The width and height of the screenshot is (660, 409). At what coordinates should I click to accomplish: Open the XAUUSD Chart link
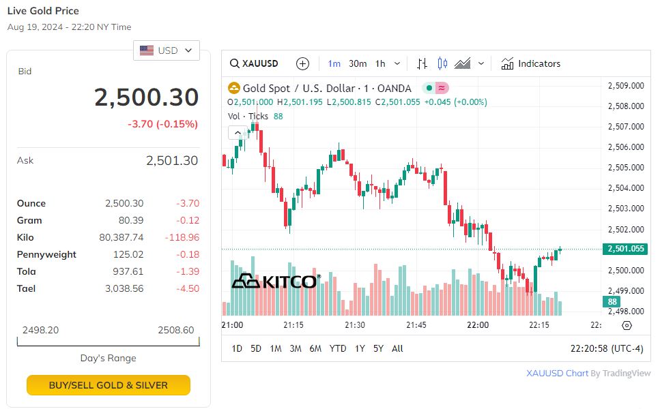click(557, 373)
